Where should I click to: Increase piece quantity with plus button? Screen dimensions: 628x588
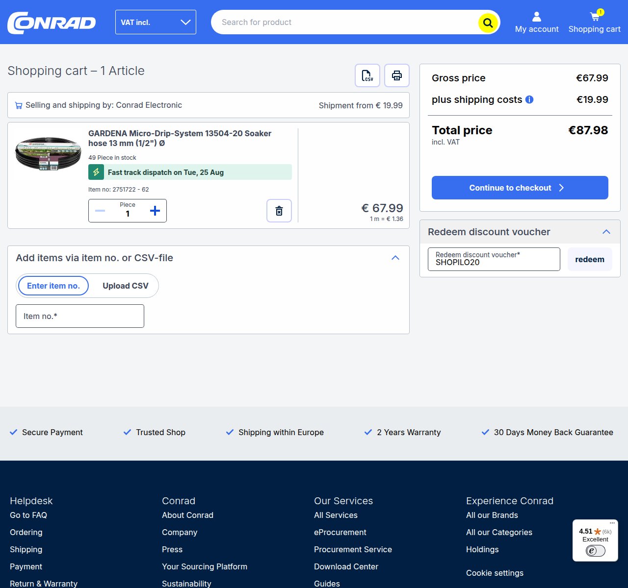tap(155, 211)
